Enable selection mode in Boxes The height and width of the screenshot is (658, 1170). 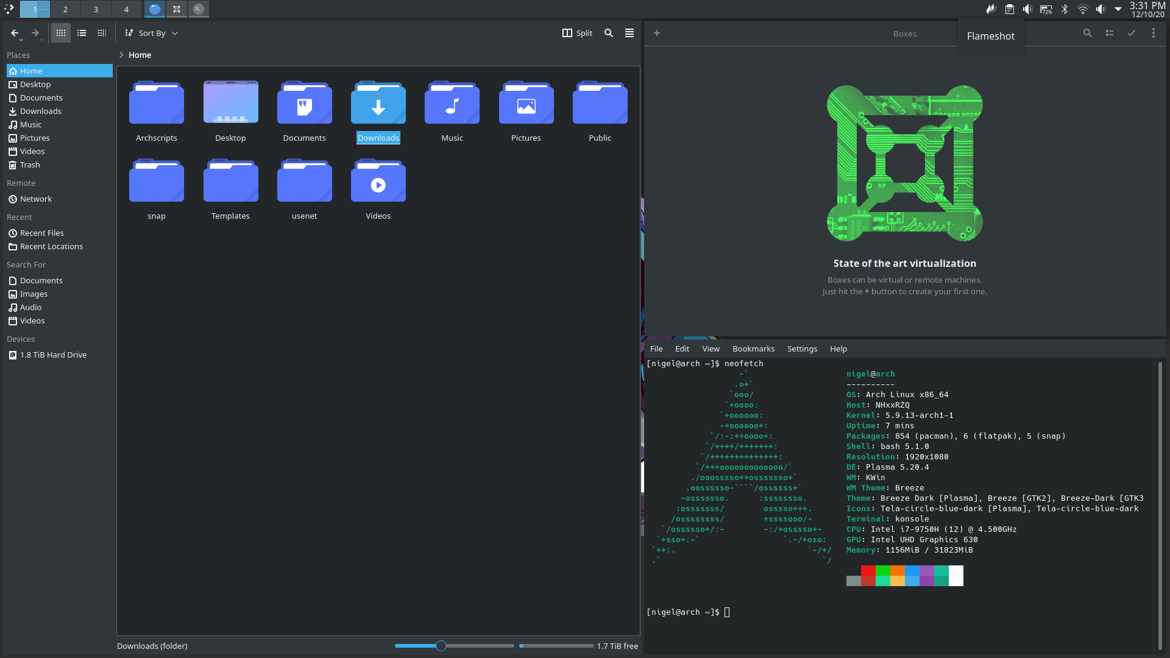click(1132, 33)
